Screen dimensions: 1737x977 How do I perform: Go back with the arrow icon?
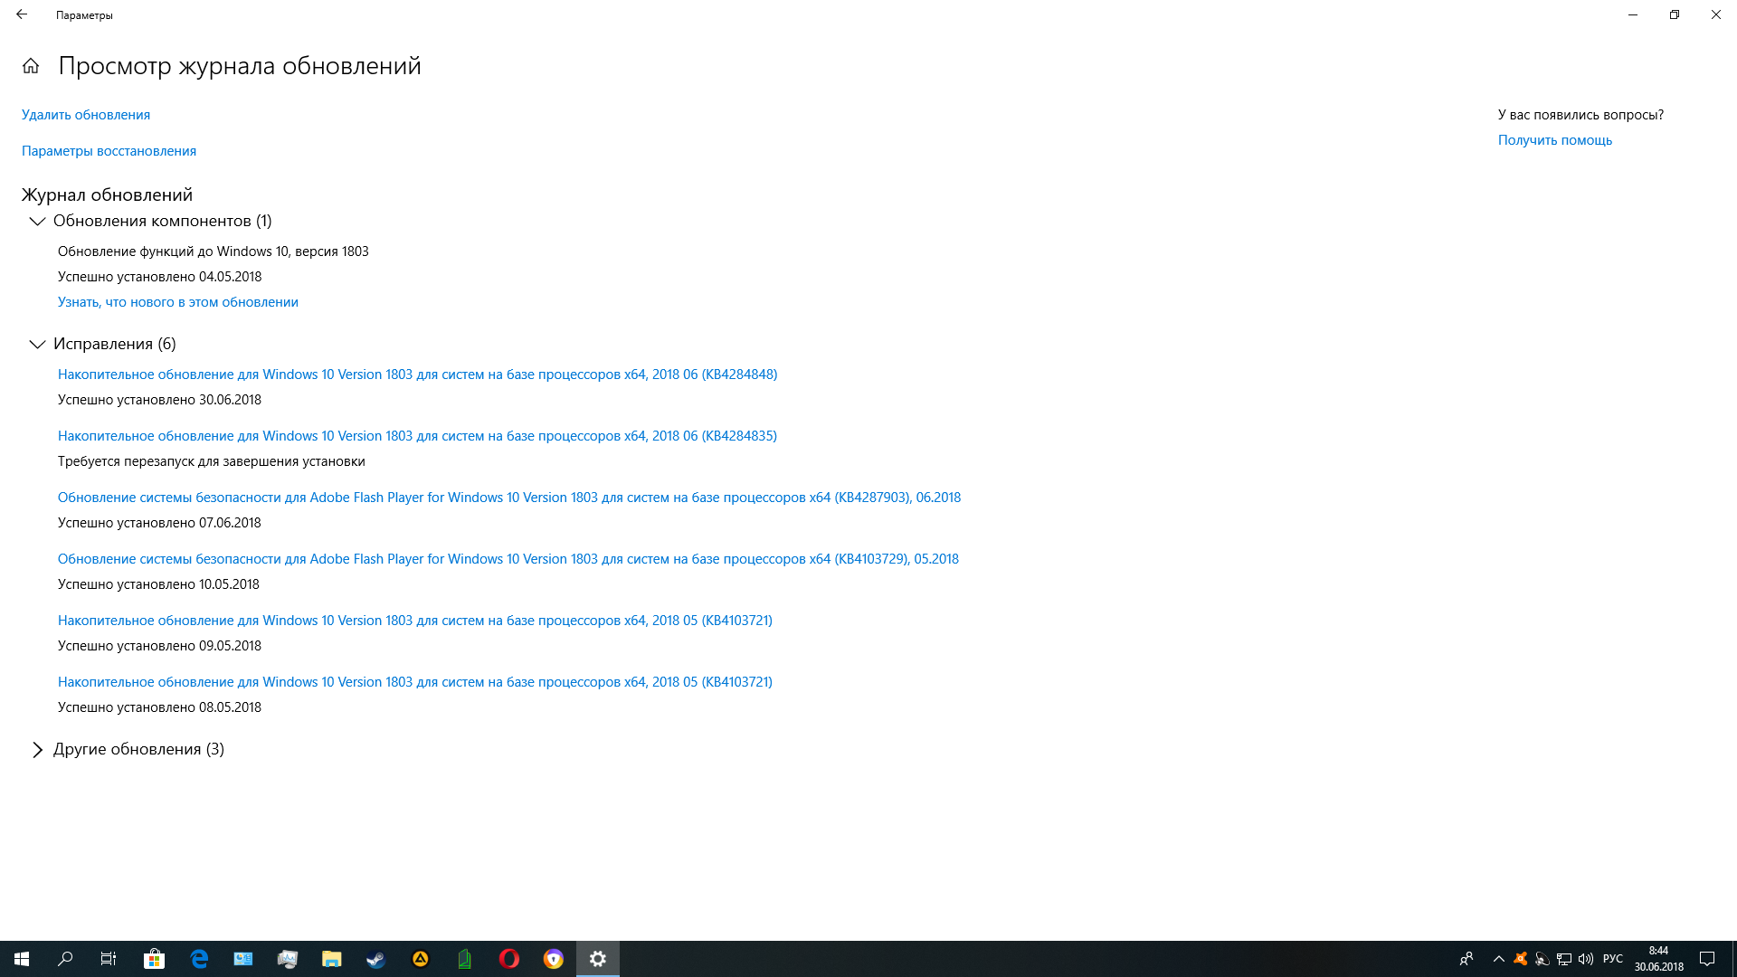(22, 14)
